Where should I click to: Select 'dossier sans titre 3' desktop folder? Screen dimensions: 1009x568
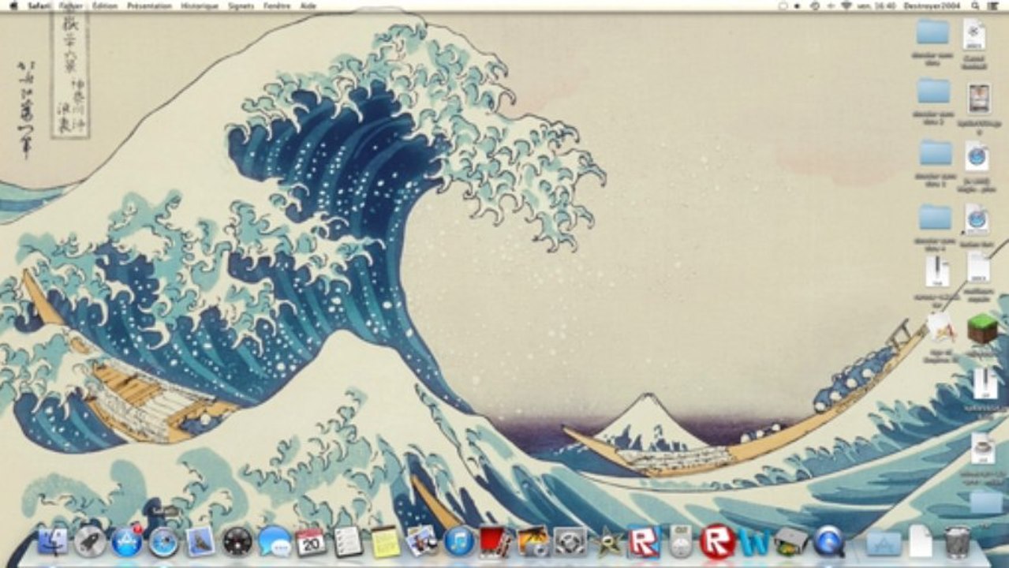coord(936,152)
